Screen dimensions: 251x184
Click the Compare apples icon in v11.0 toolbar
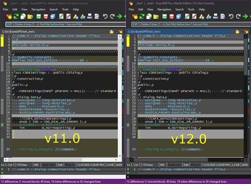[9, 16]
